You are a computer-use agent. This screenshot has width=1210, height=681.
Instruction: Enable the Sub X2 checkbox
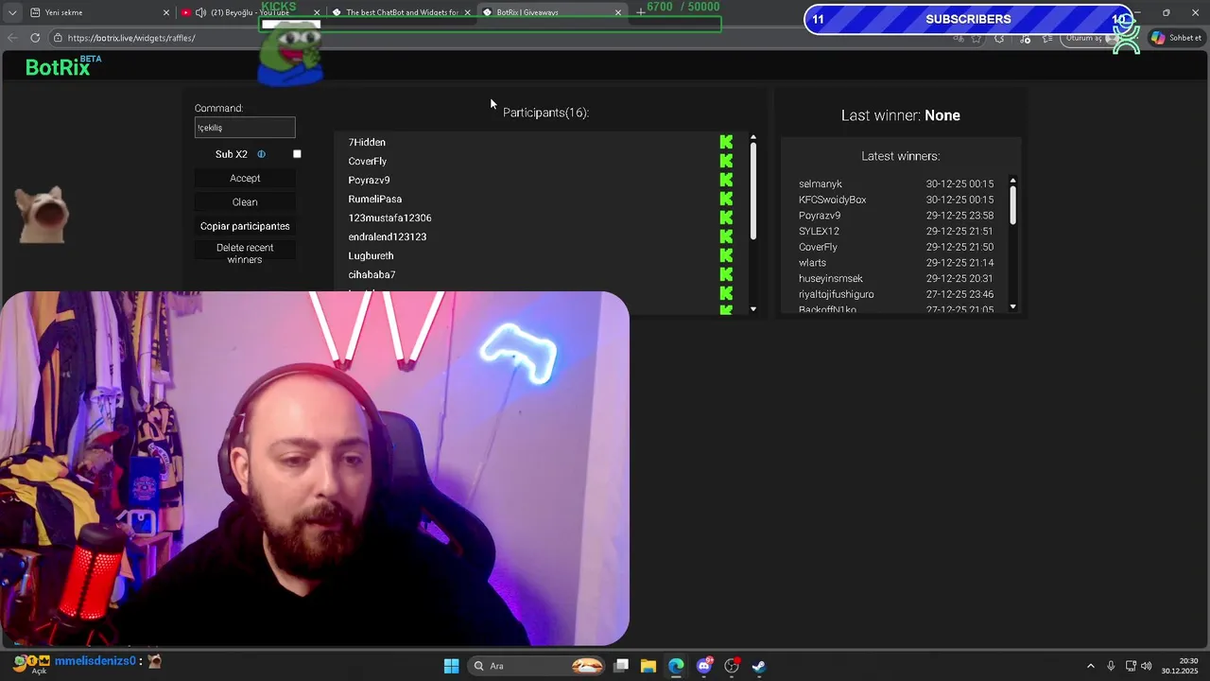click(x=297, y=154)
